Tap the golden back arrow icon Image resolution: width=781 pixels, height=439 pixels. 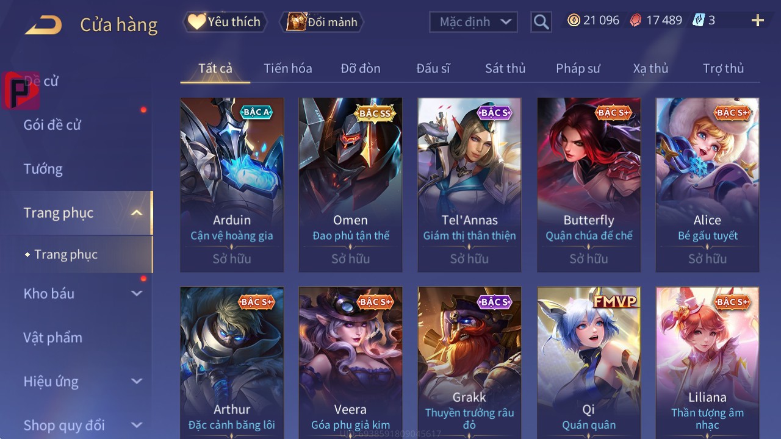point(43,25)
